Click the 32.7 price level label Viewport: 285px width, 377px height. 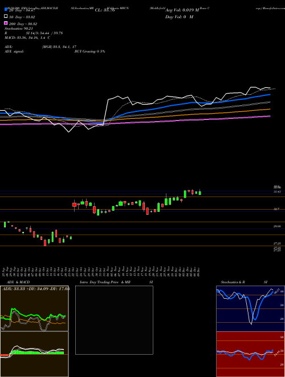coord(277,209)
